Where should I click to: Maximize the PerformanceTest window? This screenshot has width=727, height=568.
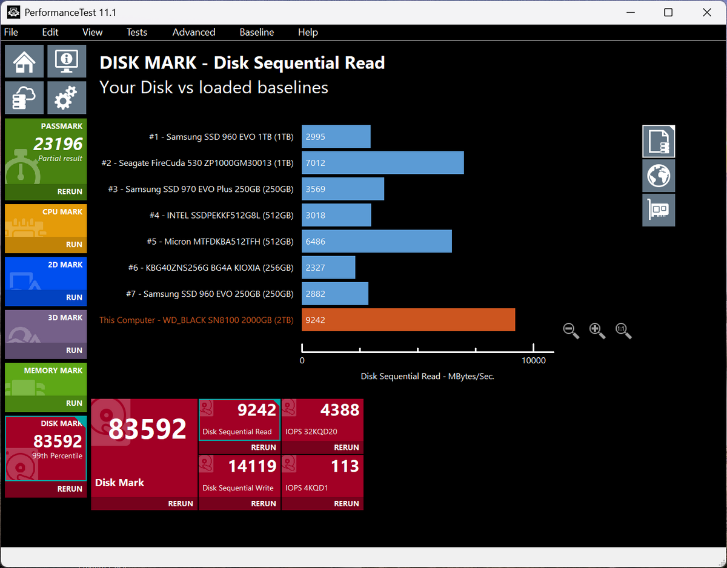(x=668, y=12)
